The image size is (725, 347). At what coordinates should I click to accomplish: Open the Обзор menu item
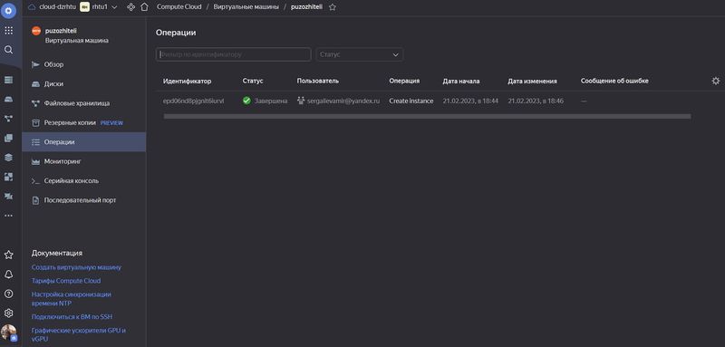point(83,64)
